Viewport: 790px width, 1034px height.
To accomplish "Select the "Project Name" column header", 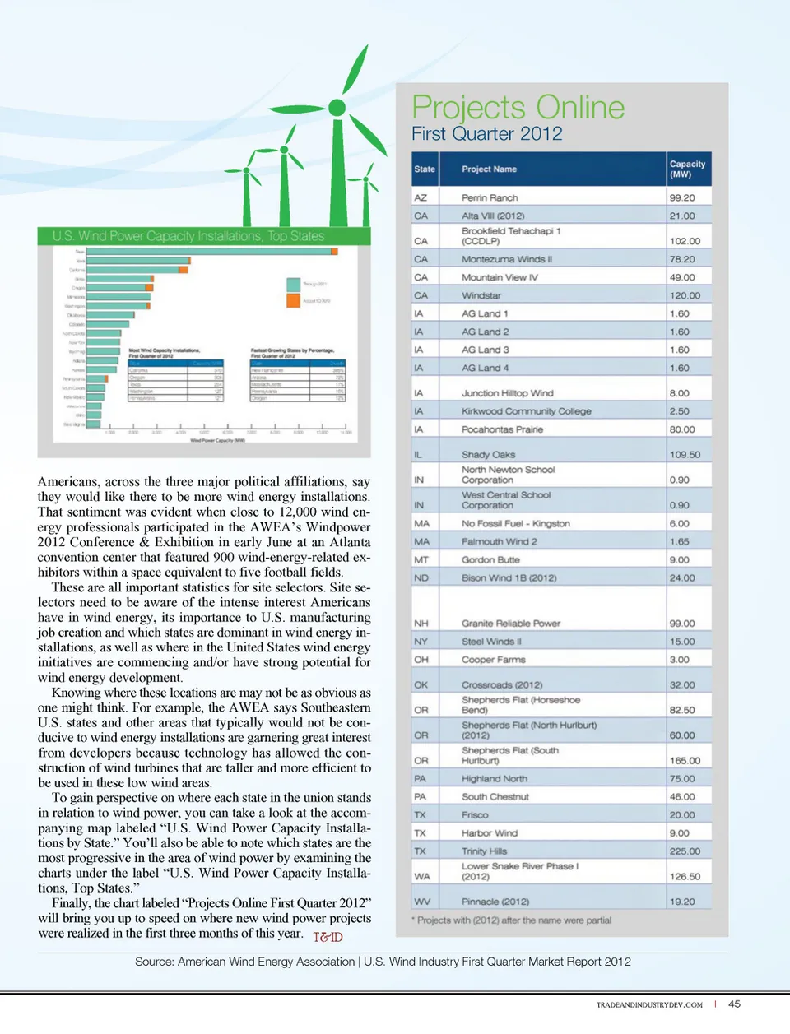I will pos(489,169).
